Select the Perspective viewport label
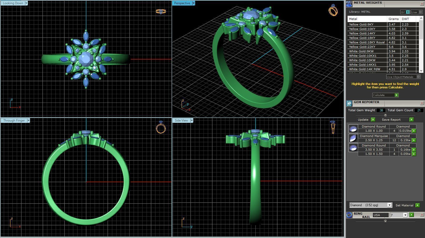The width and height of the screenshot is (425, 238). [x=182, y=3]
